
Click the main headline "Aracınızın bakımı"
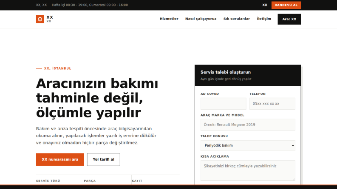(x=97, y=83)
